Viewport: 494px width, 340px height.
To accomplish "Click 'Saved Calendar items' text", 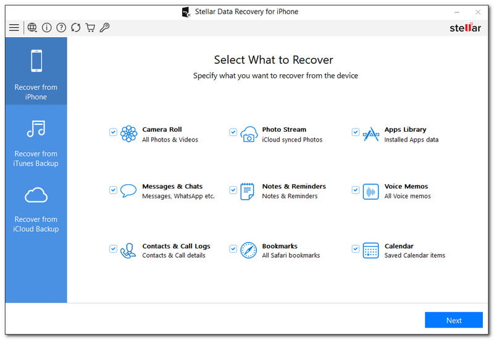I will [414, 255].
